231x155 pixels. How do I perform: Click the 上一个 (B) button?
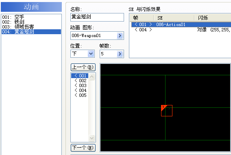pyautogui.click(x=83, y=68)
